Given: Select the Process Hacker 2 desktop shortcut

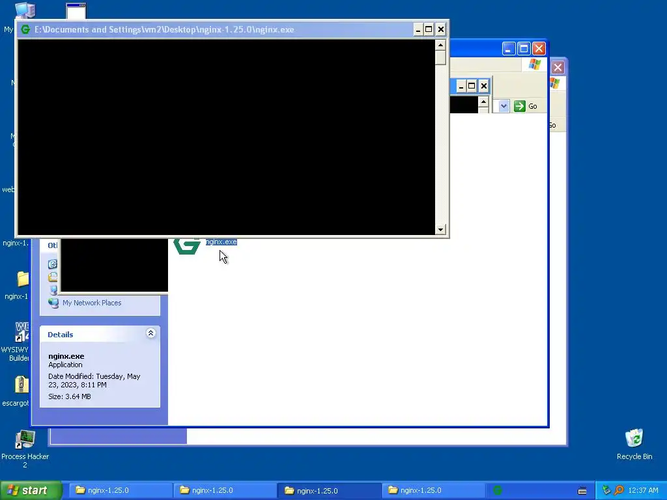Looking at the screenshot, I should (x=25, y=439).
